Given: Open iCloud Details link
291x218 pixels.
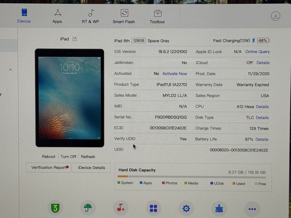Looking at the screenshot, I should 263,63.
